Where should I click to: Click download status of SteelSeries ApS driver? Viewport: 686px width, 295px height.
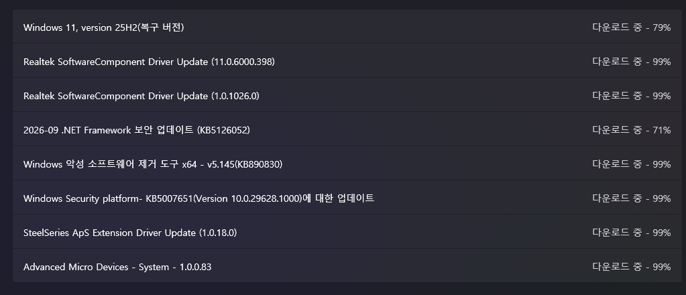pyautogui.click(x=631, y=233)
